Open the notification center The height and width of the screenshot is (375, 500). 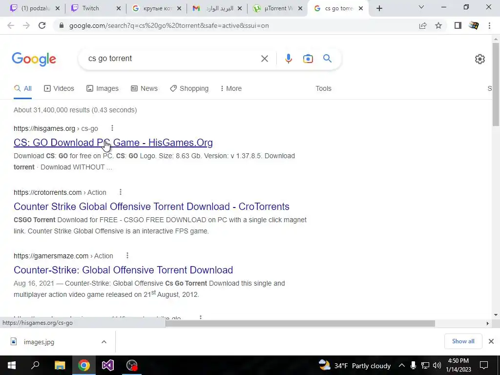(x=484, y=365)
